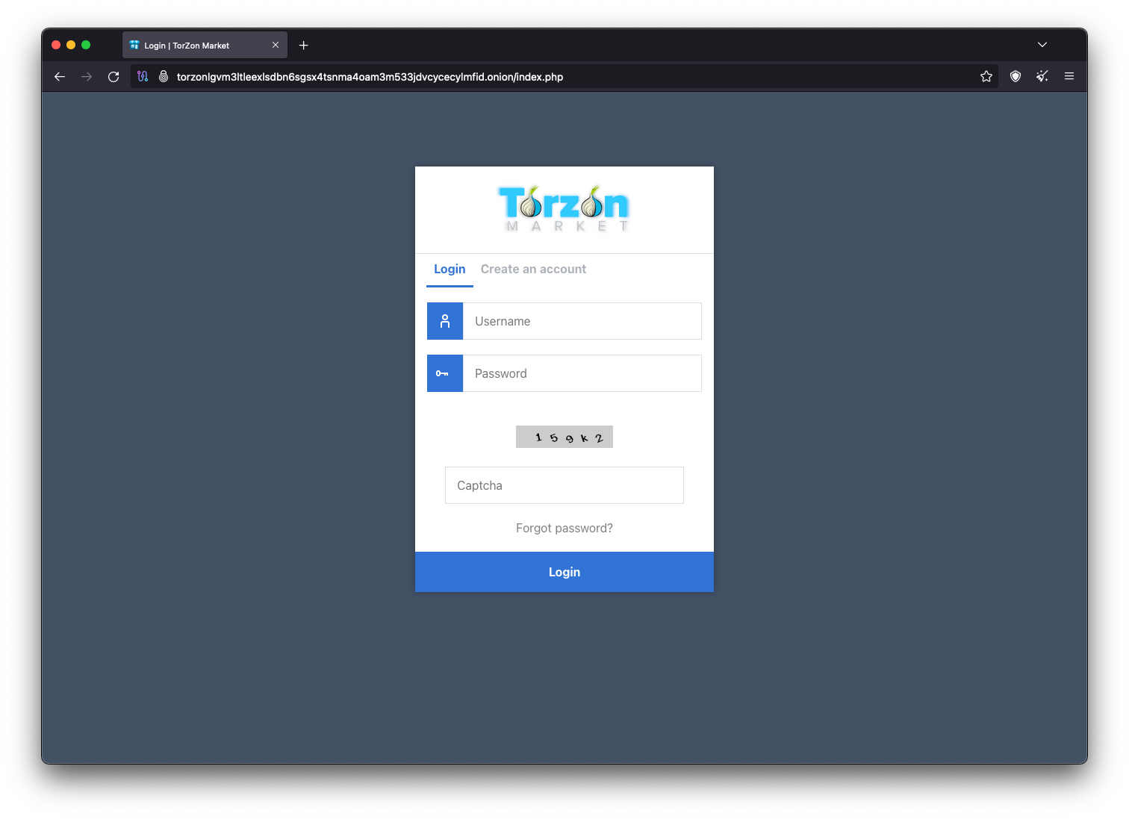Viewport: 1129px width, 819px height.
Task: Click the forward navigation arrow
Action: click(x=87, y=77)
